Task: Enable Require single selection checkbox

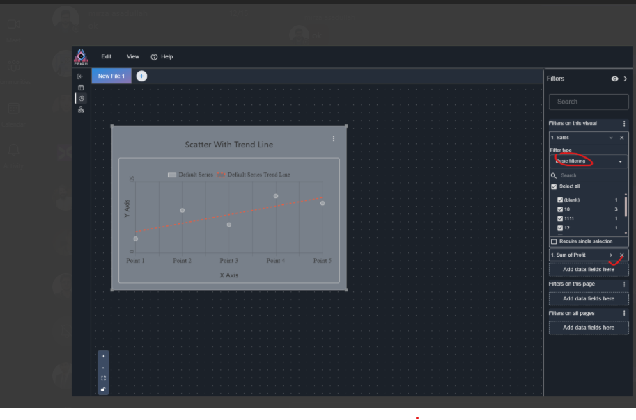Action: [554, 241]
